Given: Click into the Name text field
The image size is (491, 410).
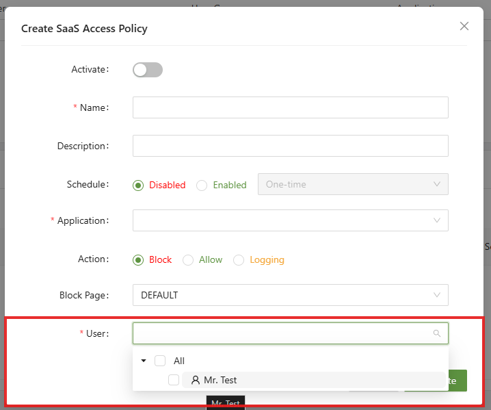Looking at the screenshot, I should pos(290,107).
